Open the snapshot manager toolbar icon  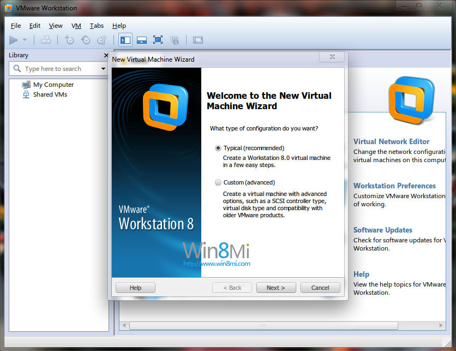(102, 40)
